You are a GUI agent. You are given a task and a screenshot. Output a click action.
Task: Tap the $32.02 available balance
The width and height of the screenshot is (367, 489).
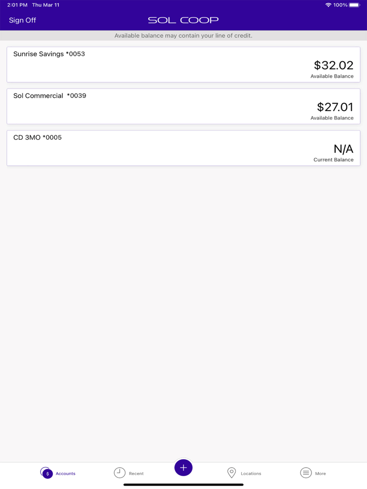(333, 65)
